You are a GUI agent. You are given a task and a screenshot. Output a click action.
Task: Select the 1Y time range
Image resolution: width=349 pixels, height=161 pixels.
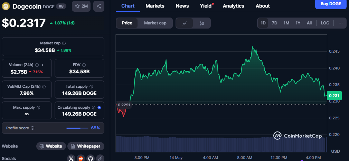tap(298, 23)
